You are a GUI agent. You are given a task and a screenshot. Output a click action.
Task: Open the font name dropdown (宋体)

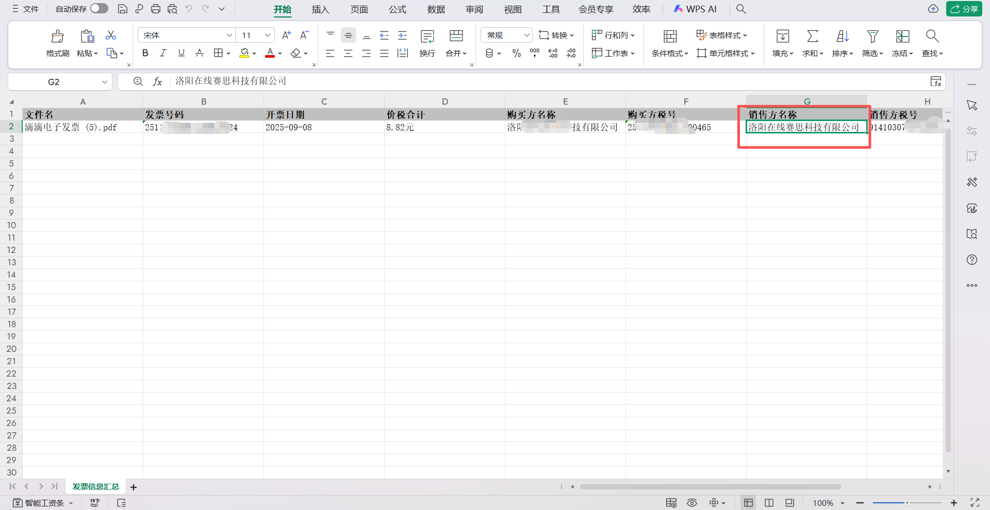229,35
